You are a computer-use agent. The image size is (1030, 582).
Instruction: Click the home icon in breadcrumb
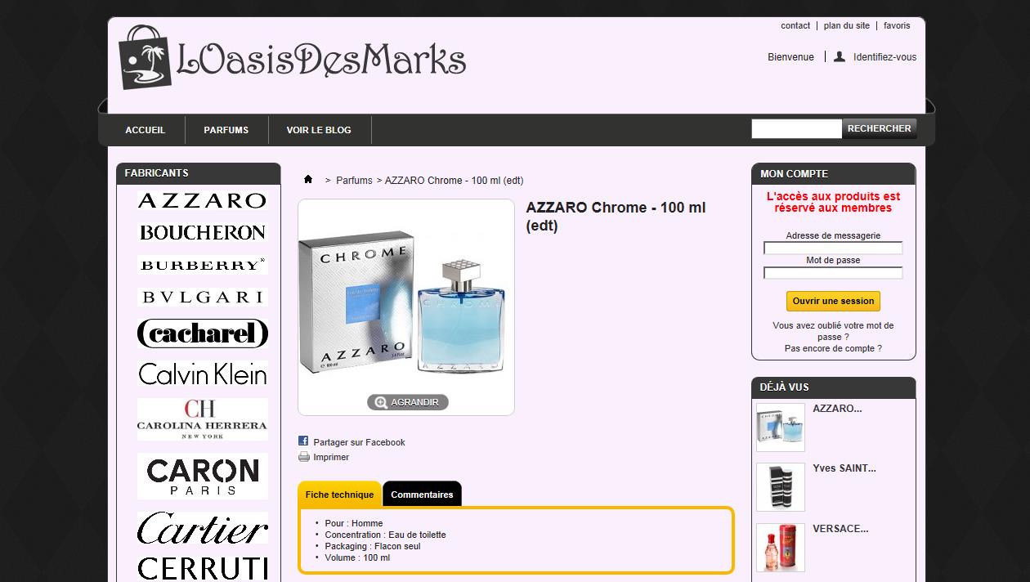(308, 179)
